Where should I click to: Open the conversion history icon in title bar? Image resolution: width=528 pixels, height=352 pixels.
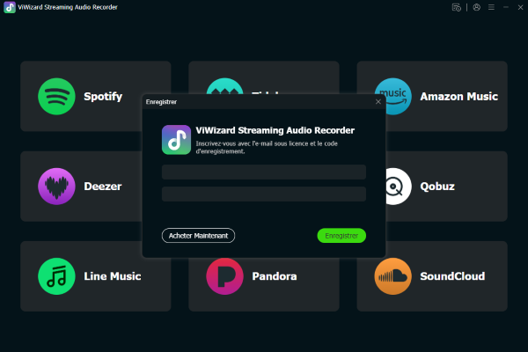coord(456,7)
